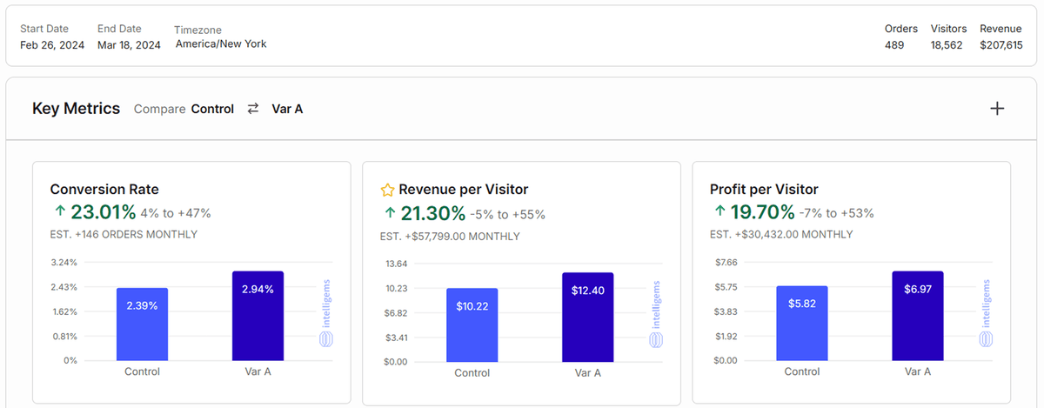
Task: Click the green up arrow in Profit per Visitor card
Action: [x=719, y=212]
